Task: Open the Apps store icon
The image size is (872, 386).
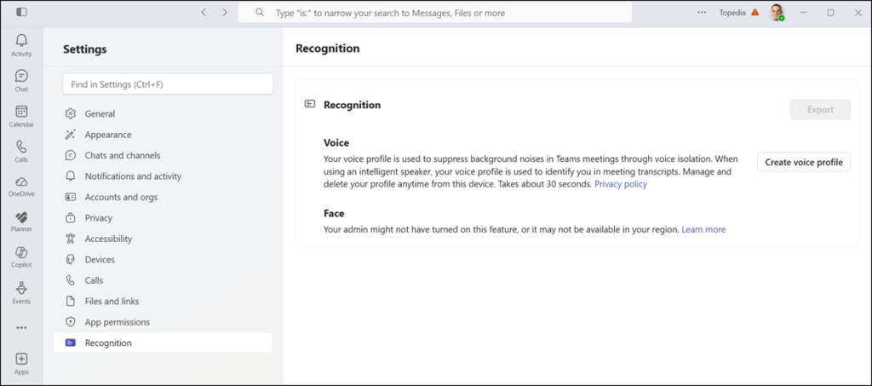Action: [x=21, y=363]
